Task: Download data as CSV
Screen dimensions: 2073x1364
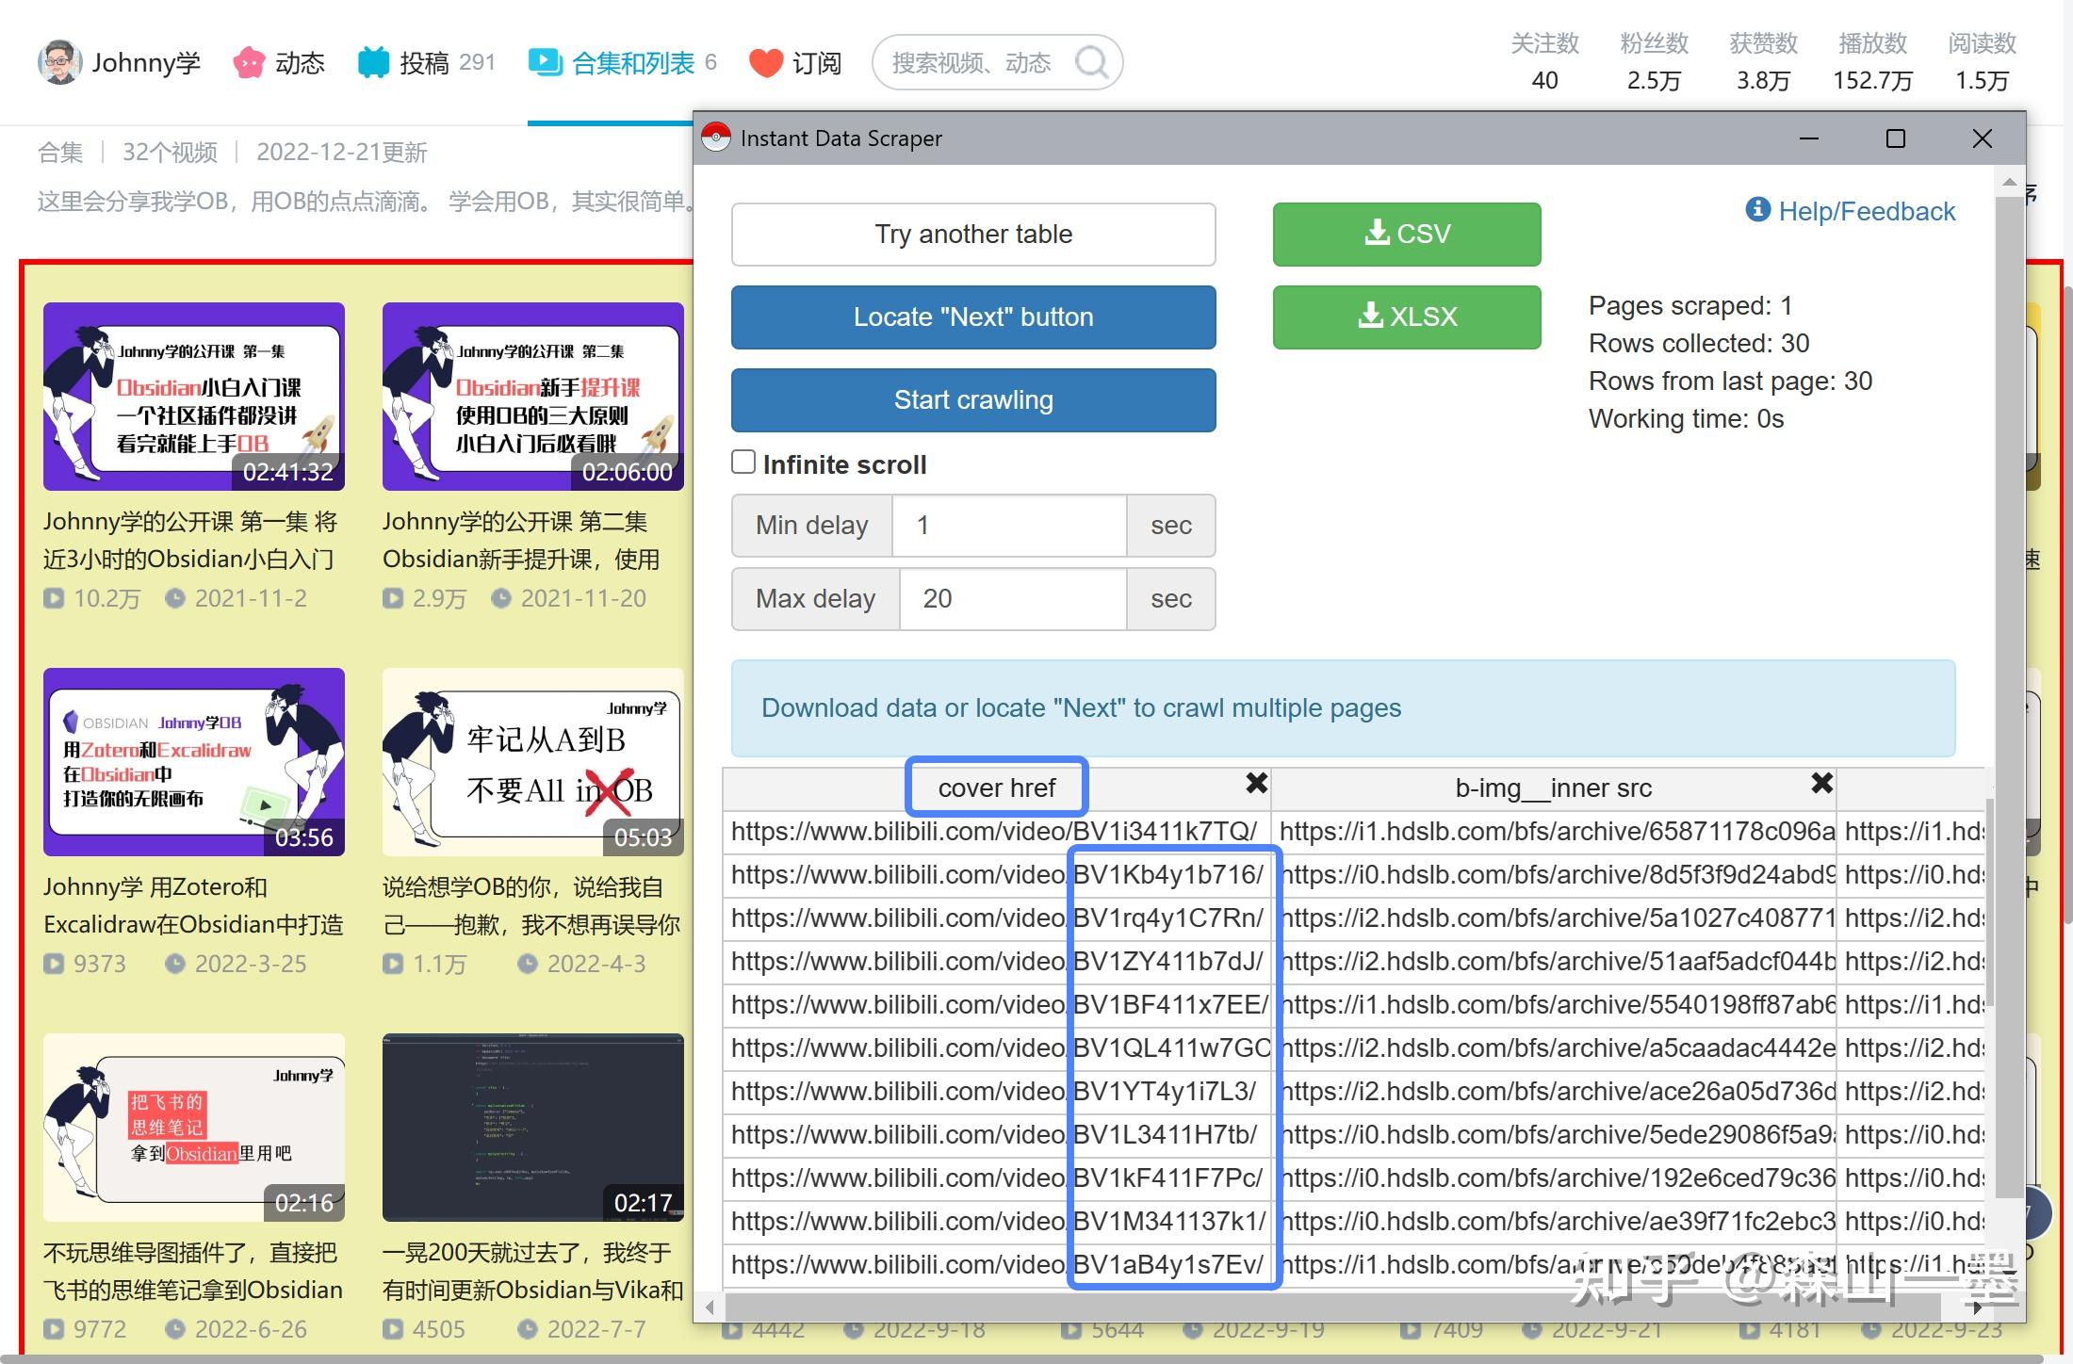Action: click(1406, 234)
